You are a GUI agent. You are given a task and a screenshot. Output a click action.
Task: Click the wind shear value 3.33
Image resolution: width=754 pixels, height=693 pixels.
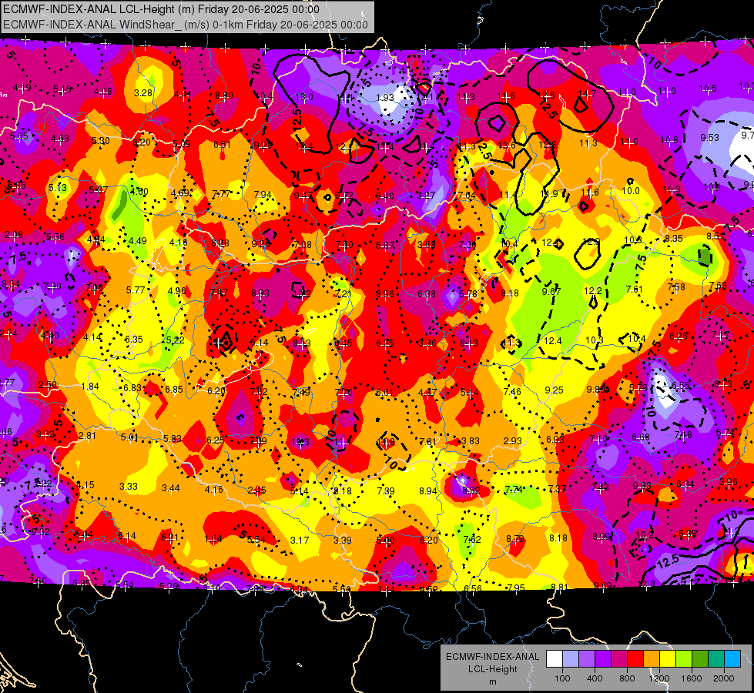coord(129,486)
